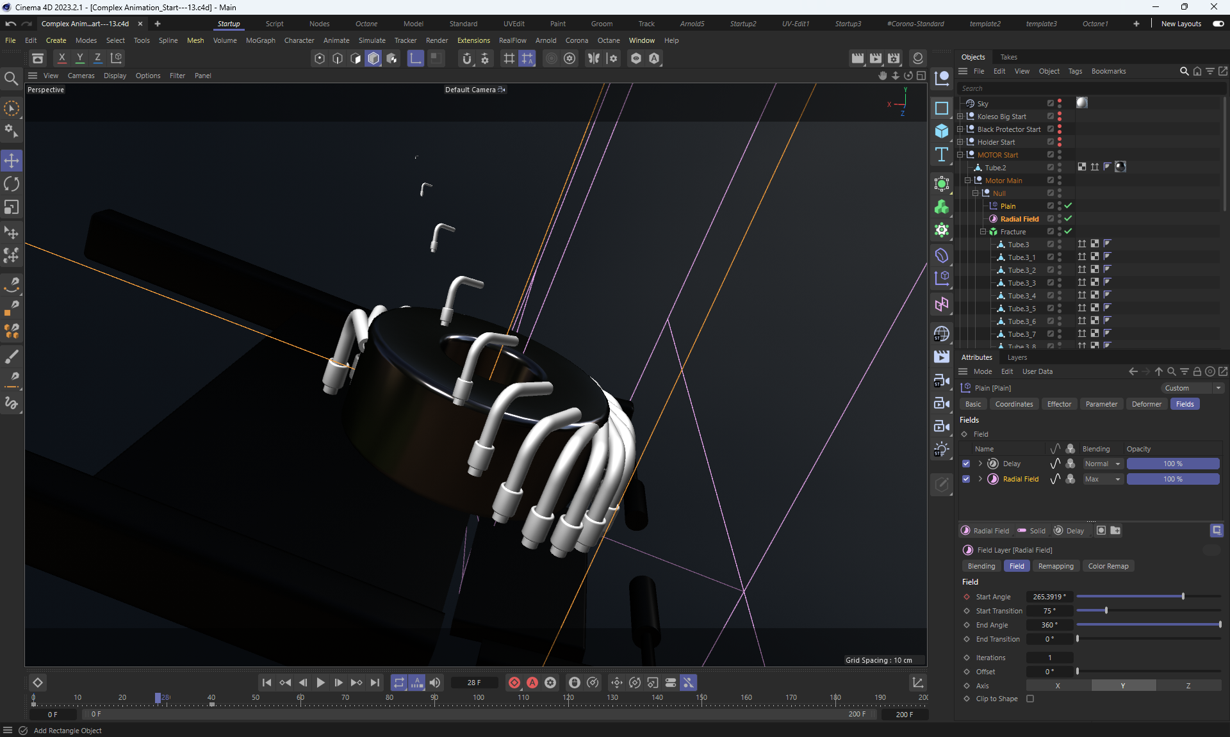Expand the Koleso Big Start object
The width and height of the screenshot is (1230, 737).
960,117
